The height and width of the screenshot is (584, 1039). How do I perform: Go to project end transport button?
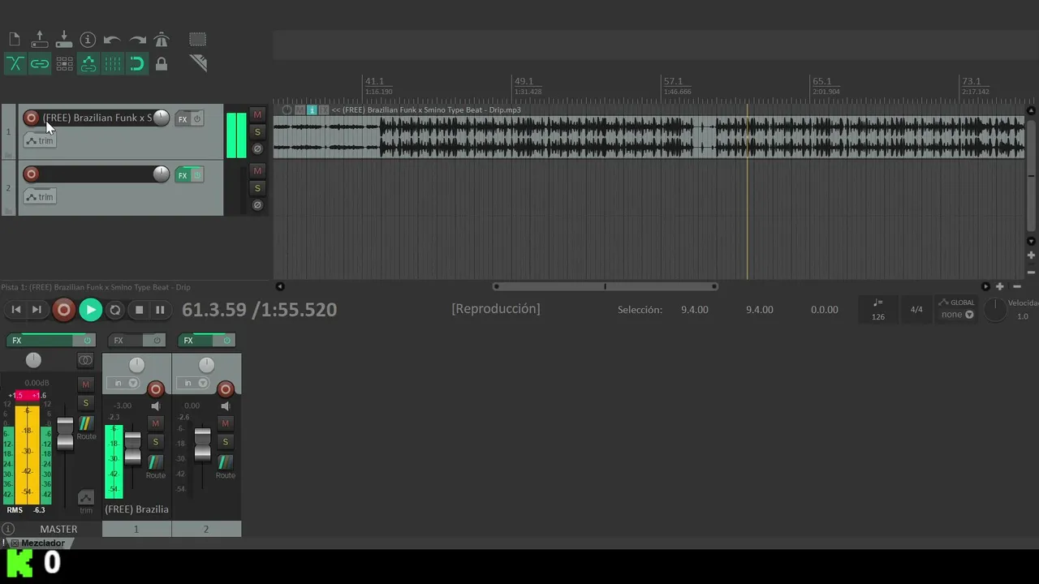37,309
